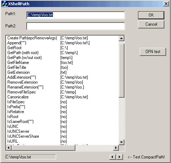
Task: Click the list's scroll down arrow
Action: (x=121, y=142)
